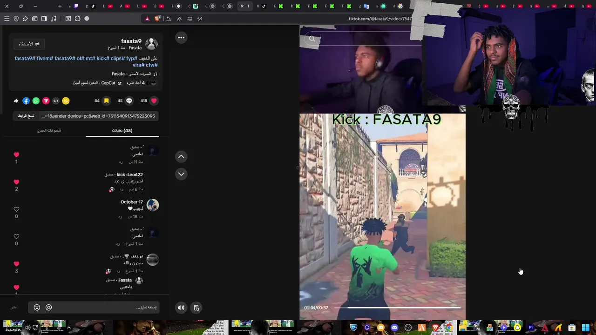Image resolution: width=596 pixels, height=335 pixels.
Task: Switch to the comments (45) tab
Action: 122,130
